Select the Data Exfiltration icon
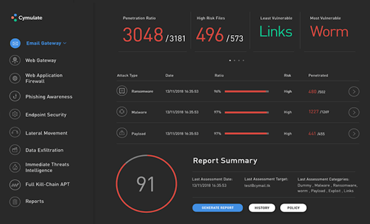The image size is (370, 224). (15, 150)
